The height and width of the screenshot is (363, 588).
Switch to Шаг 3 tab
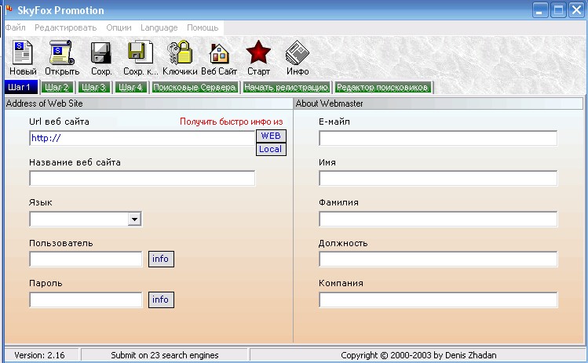point(94,88)
